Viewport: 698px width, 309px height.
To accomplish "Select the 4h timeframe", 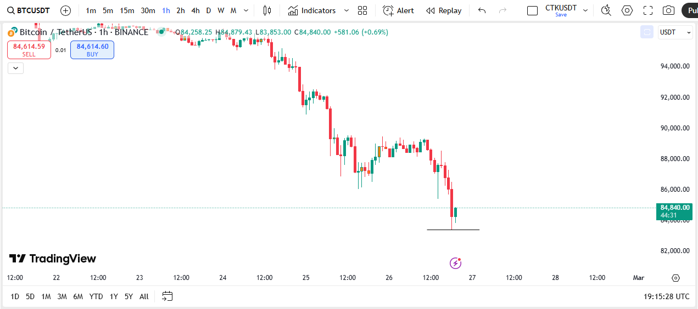I will point(196,10).
